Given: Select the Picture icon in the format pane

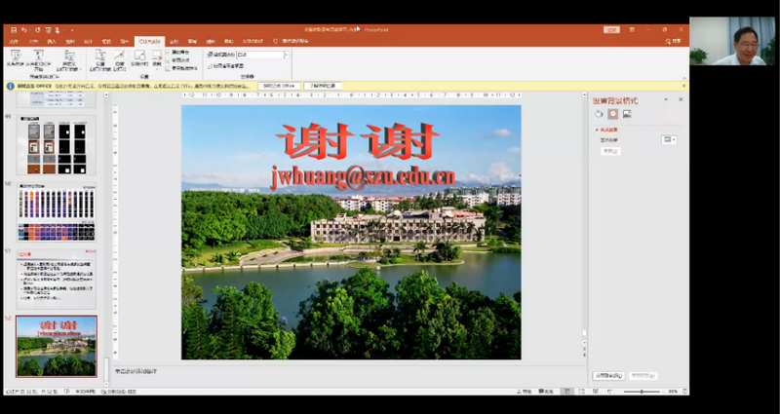Looking at the screenshot, I should [x=627, y=114].
